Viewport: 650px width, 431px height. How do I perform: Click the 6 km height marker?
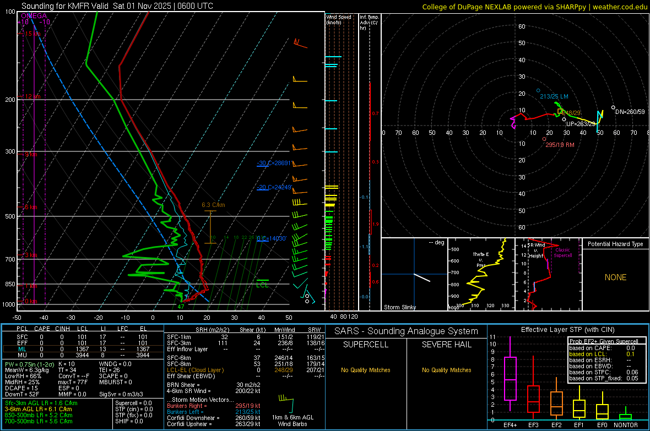point(31,207)
